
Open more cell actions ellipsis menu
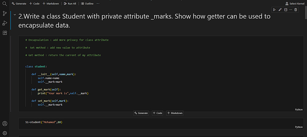tap(290, 10)
